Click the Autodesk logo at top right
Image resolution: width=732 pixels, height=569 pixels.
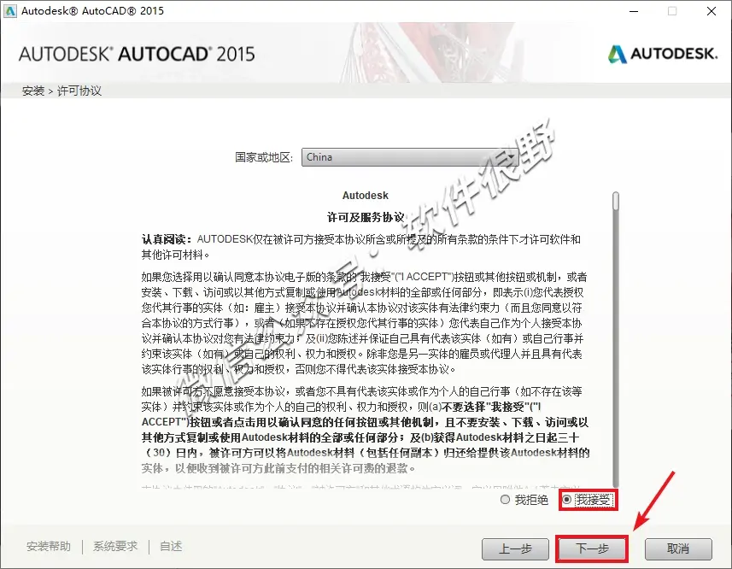pos(663,54)
